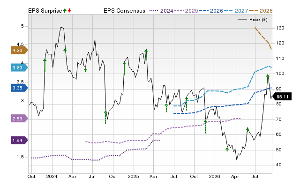Select the 2024 dotted purple legend entry
This screenshot has width=300, height=179.
pyautogui.click(x=161, y=11)
